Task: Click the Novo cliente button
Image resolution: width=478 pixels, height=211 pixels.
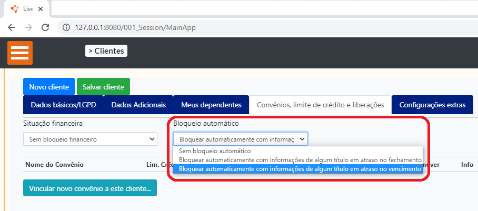Action: (x=49, y=87)
